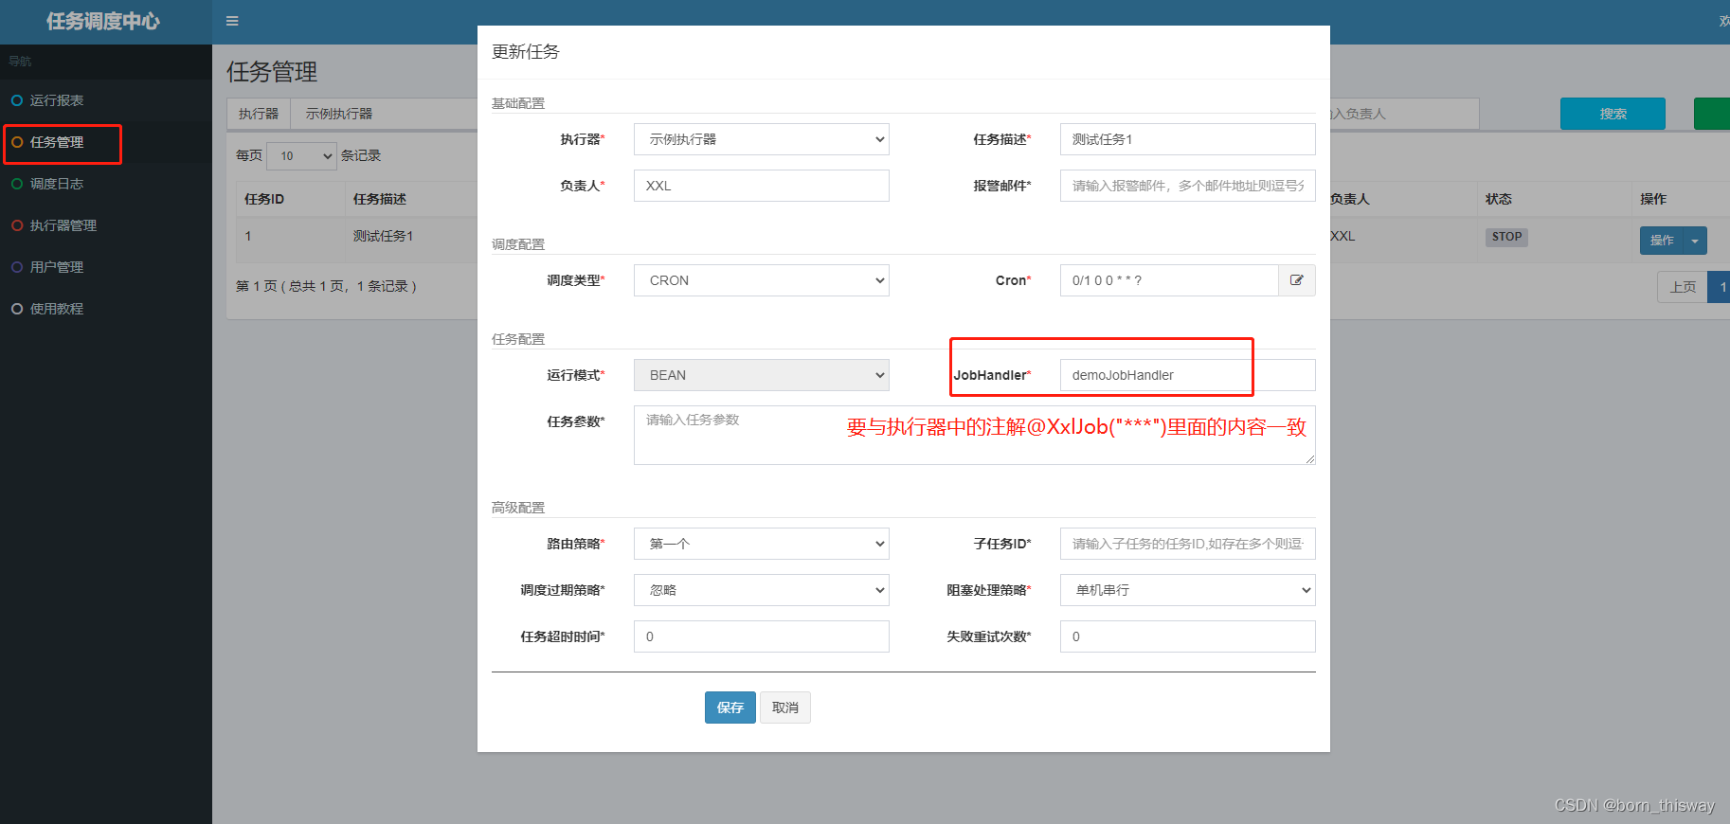Screen dimensions: 1730x824
Task: Focus the Cron expression input
Action: tap(1170, 280)
